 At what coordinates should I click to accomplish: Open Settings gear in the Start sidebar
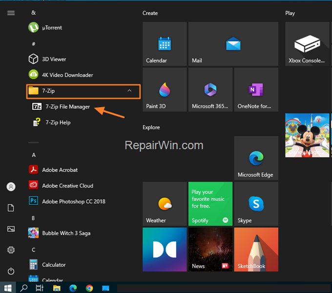pos(11,250)
